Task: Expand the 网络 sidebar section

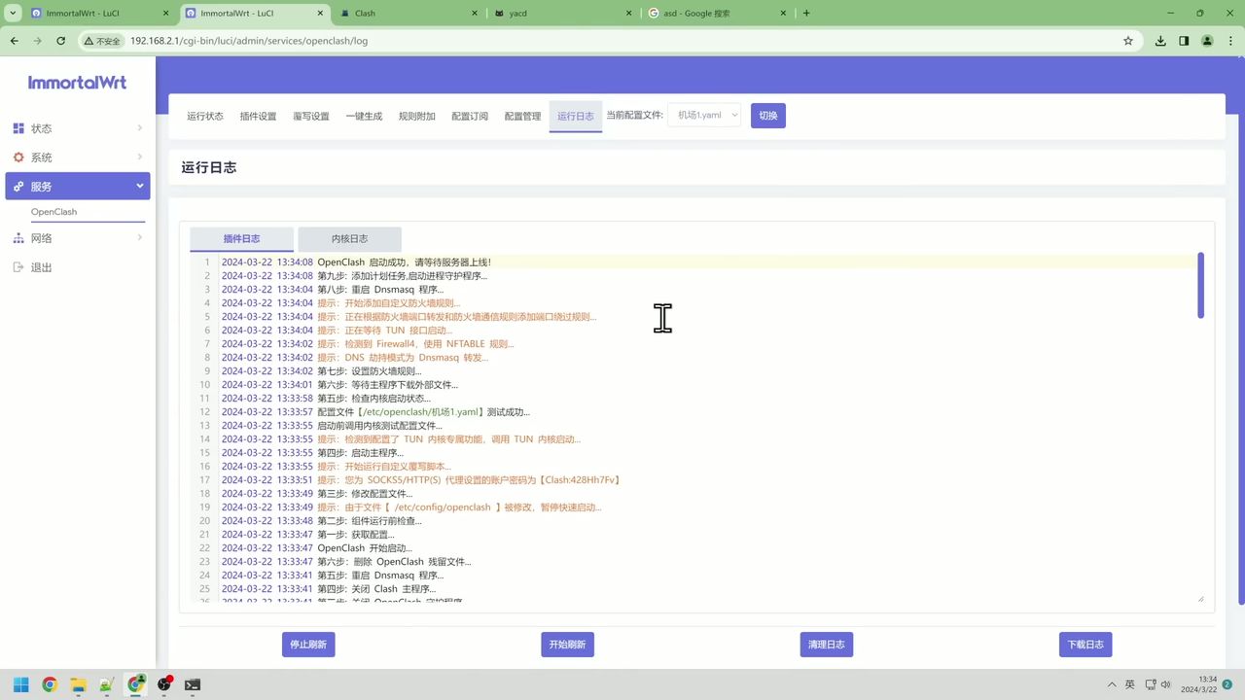Action: coord(139,238)
